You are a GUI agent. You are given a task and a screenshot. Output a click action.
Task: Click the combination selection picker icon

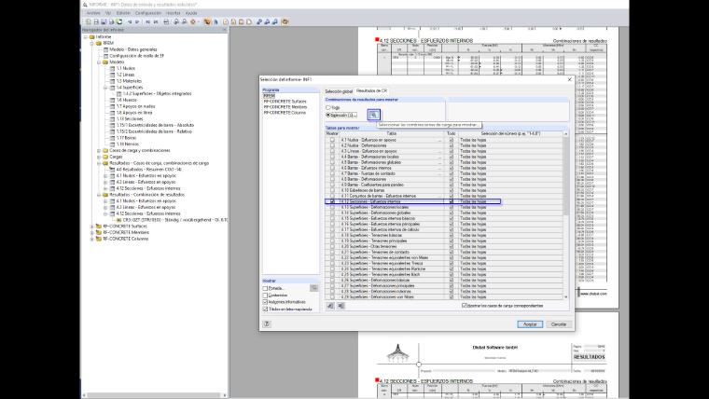pyautogui.click(x=373, y=115)
